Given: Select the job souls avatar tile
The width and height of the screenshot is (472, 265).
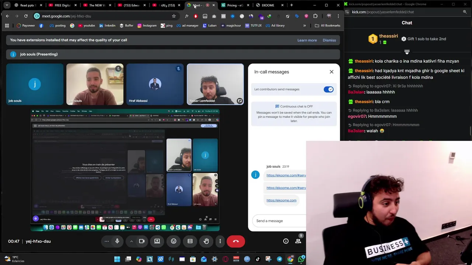Looking at the screenshot, I should pos(35,84).
